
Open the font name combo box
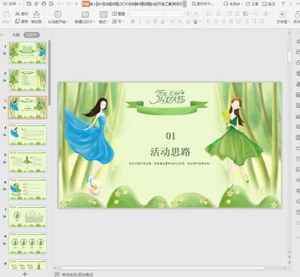(x=146, y=14)
